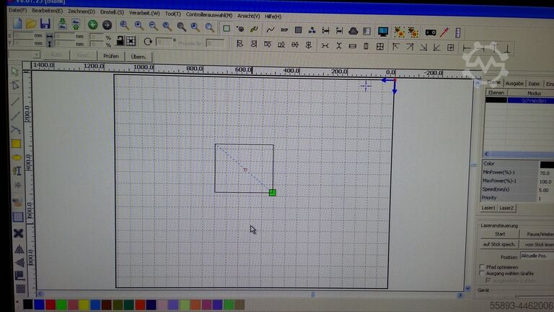Click the Save file icon

pos(45,25)
